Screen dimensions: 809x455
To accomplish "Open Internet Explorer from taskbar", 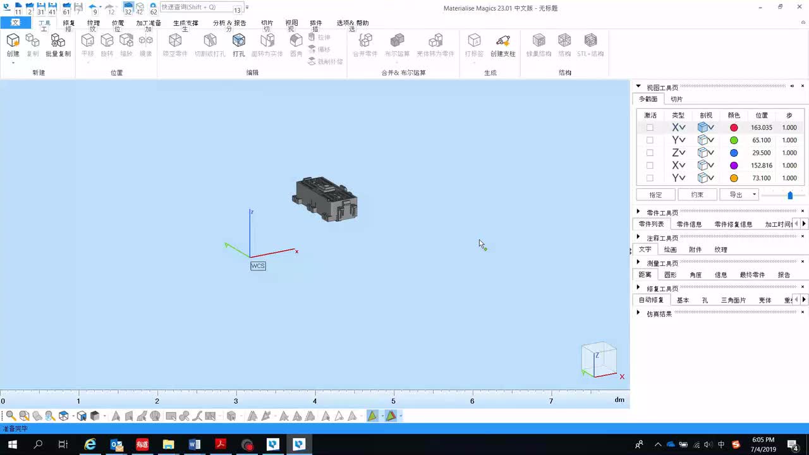I will click(x=90, y=444).
